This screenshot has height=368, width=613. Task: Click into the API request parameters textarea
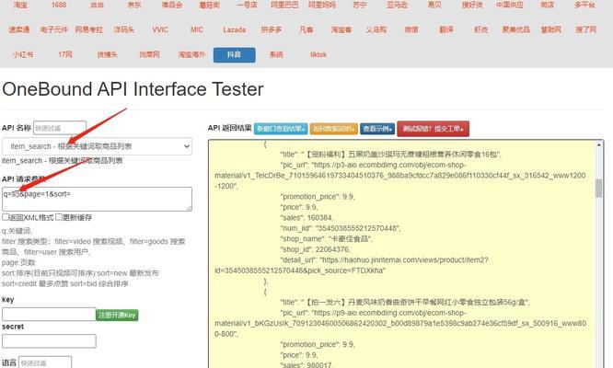(97, 200)
